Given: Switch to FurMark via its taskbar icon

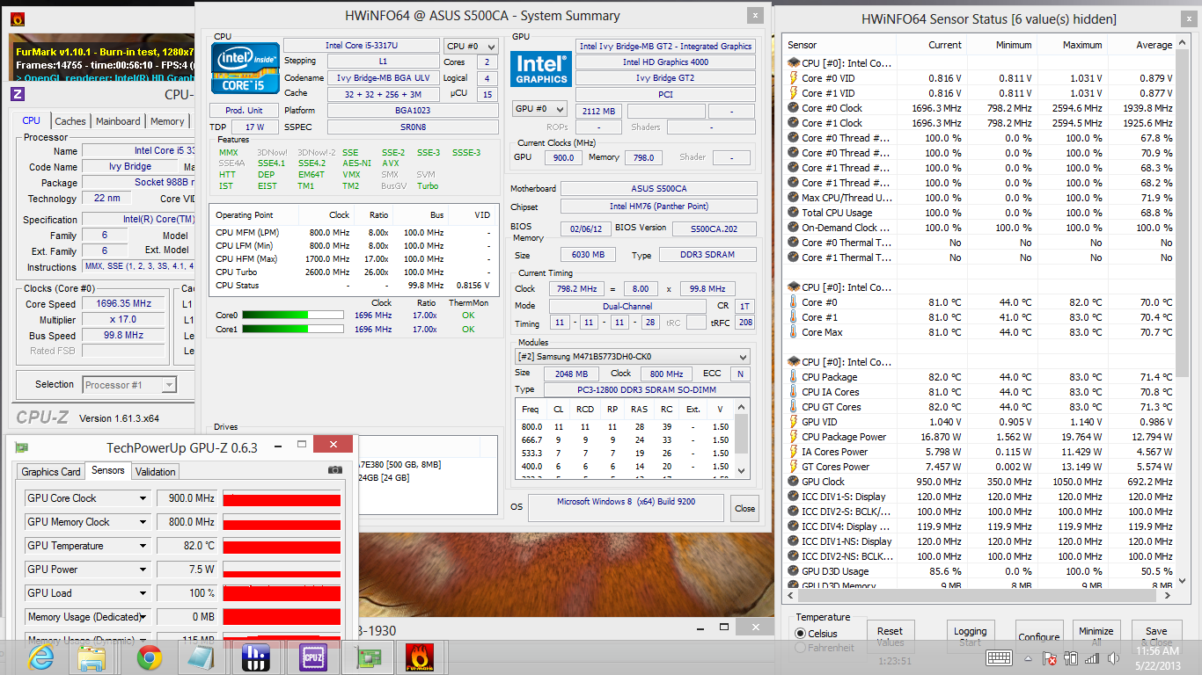Looking at the screenshot, I should tap(419, 657).
